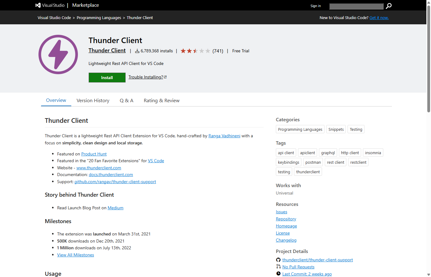431x277 pixels.
Task: Click the star rating icons
Action: tap(195, 51)
